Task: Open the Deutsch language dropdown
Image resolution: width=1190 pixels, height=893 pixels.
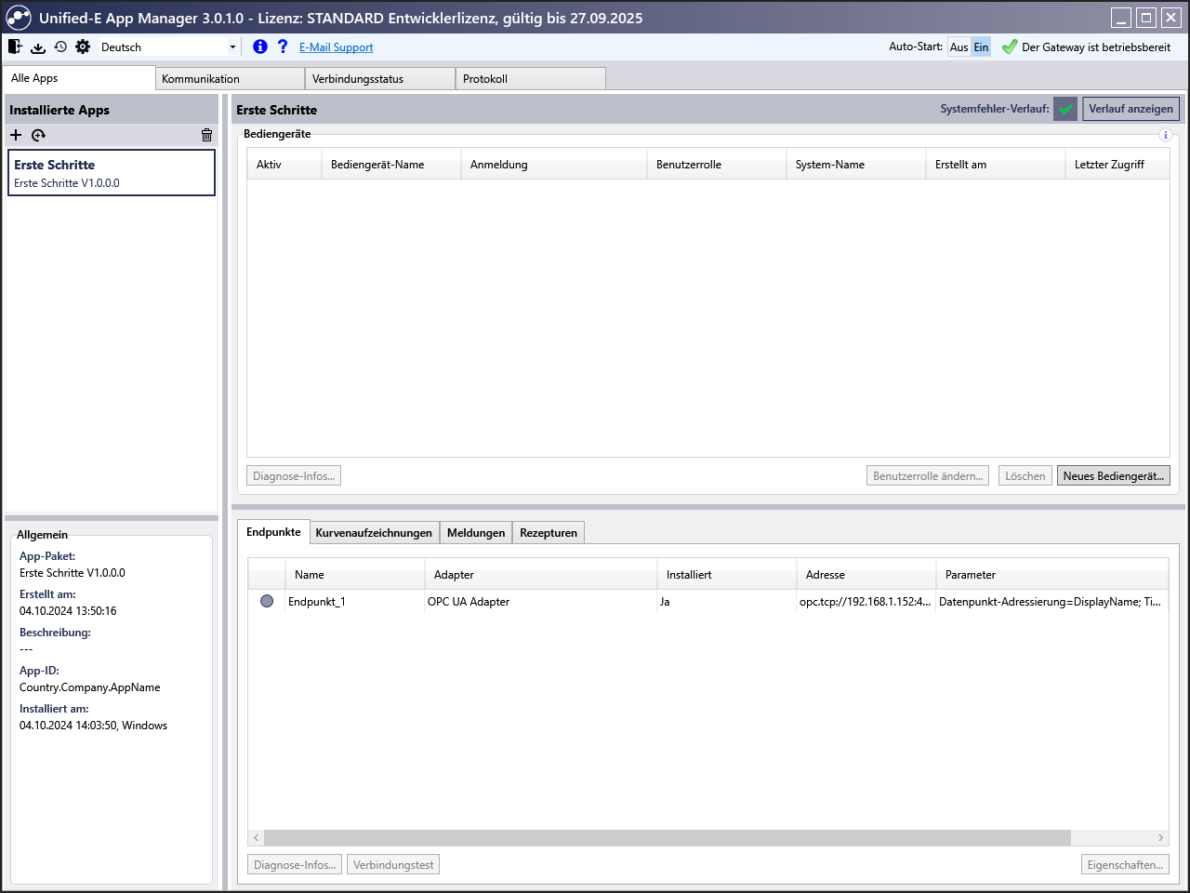Action: pos(169,47)
